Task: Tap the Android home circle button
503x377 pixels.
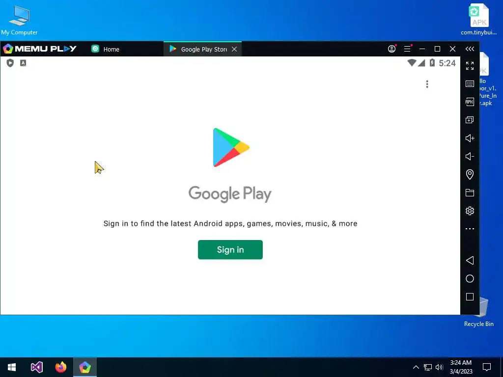Action: [x=470, y=279]
